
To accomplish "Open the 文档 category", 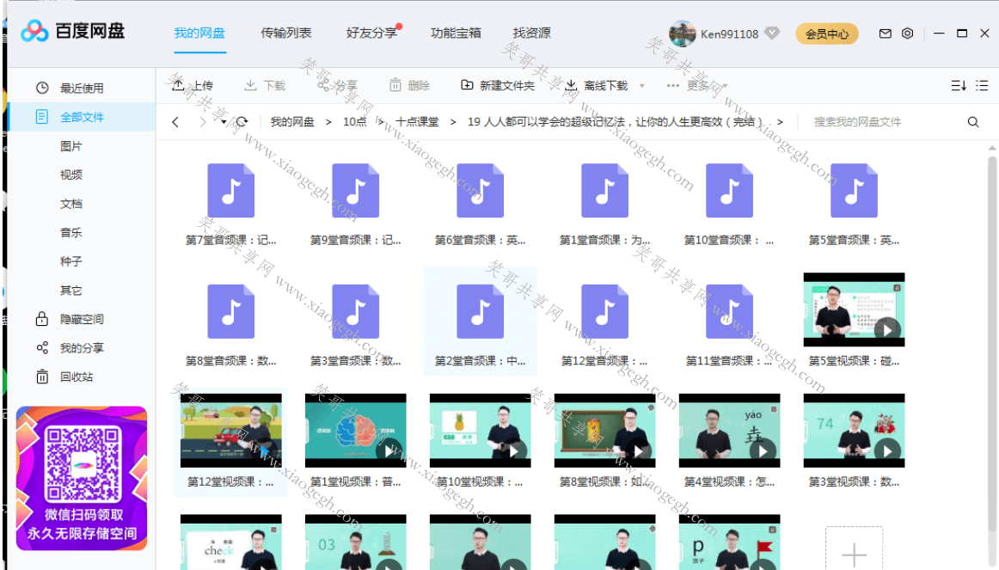I will 70,204.
